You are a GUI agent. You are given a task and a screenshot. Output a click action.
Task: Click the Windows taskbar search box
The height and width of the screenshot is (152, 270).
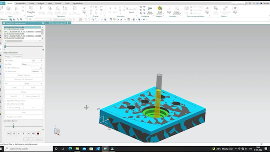(x=29, y=148)
